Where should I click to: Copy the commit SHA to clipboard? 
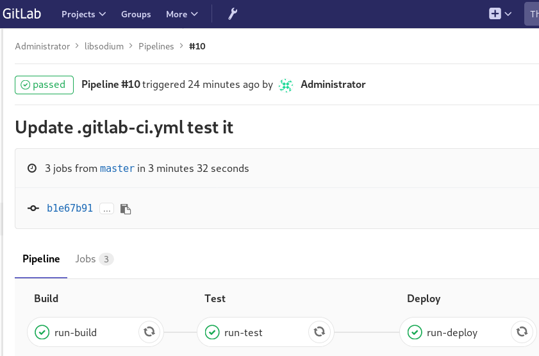point(126,208)
